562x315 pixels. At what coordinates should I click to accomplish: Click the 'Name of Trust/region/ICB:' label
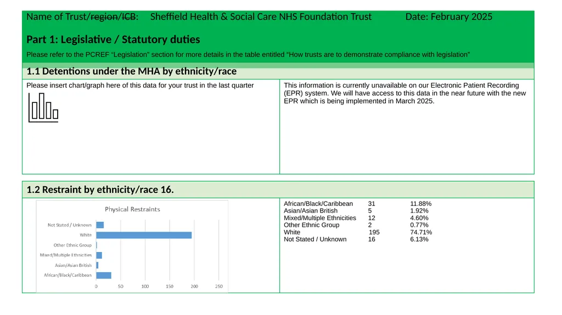coord(82,17)
